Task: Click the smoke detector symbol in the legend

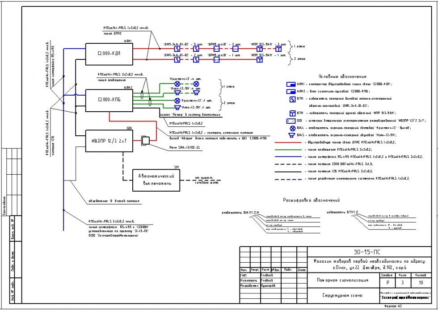Action: [291, 99]
